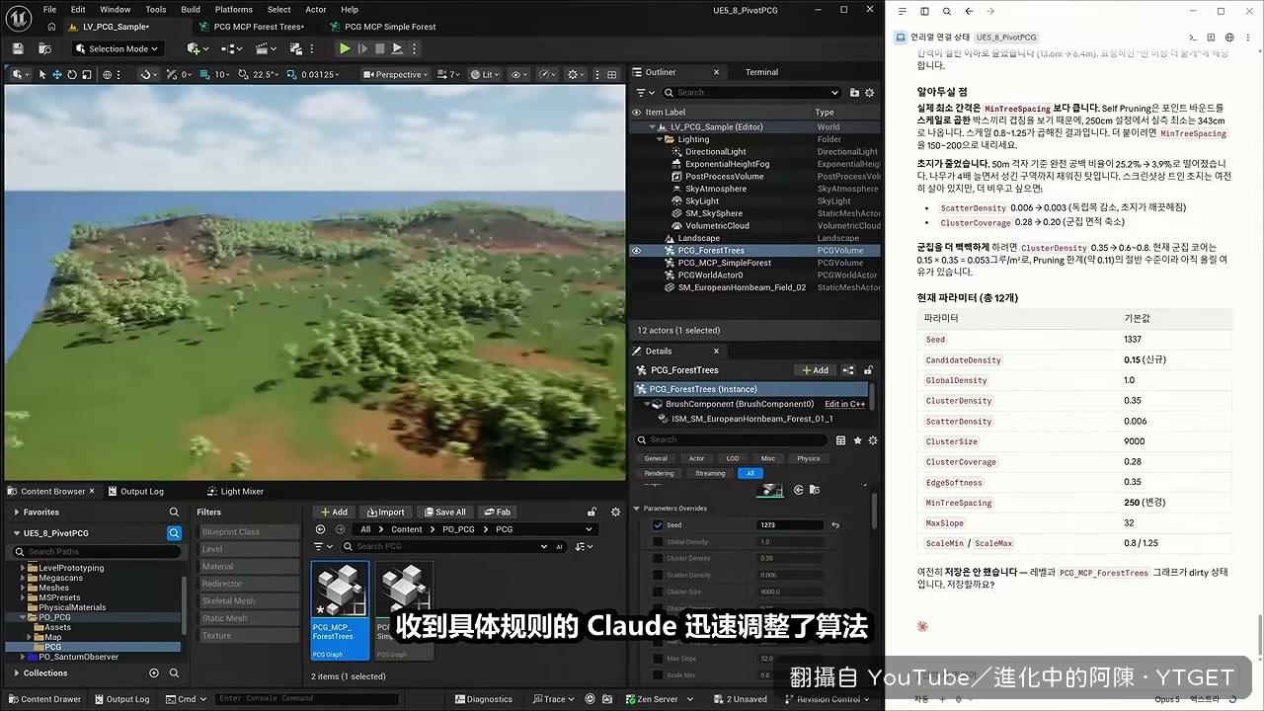Enable the Scatter Density override checkbox

click(659, 575)
